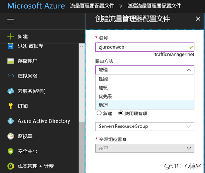
Task: Click the sidebar vertical scrollbar thumb
Action: click(x=82, y=147)
